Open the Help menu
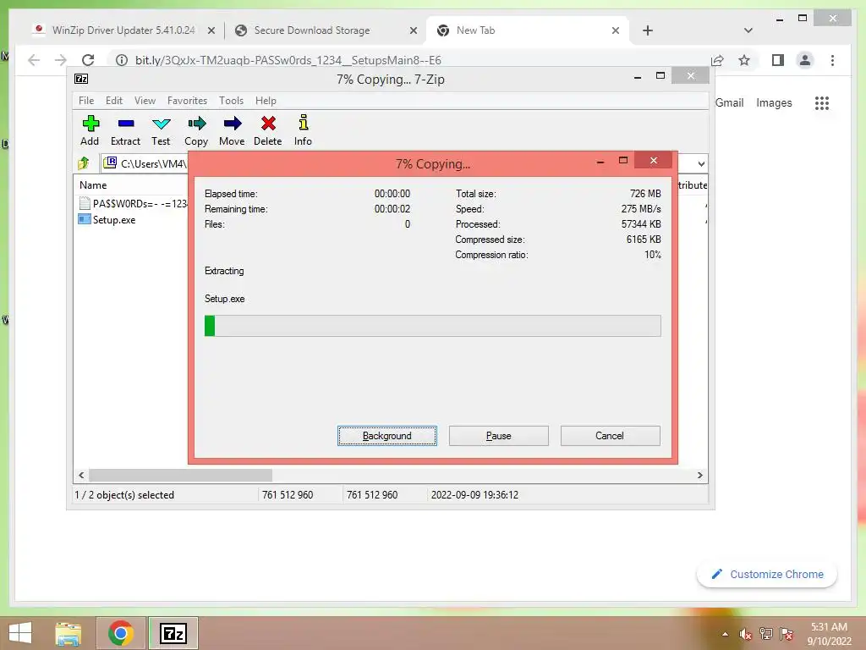Viewport: 866px width, 650px height. 266,101
